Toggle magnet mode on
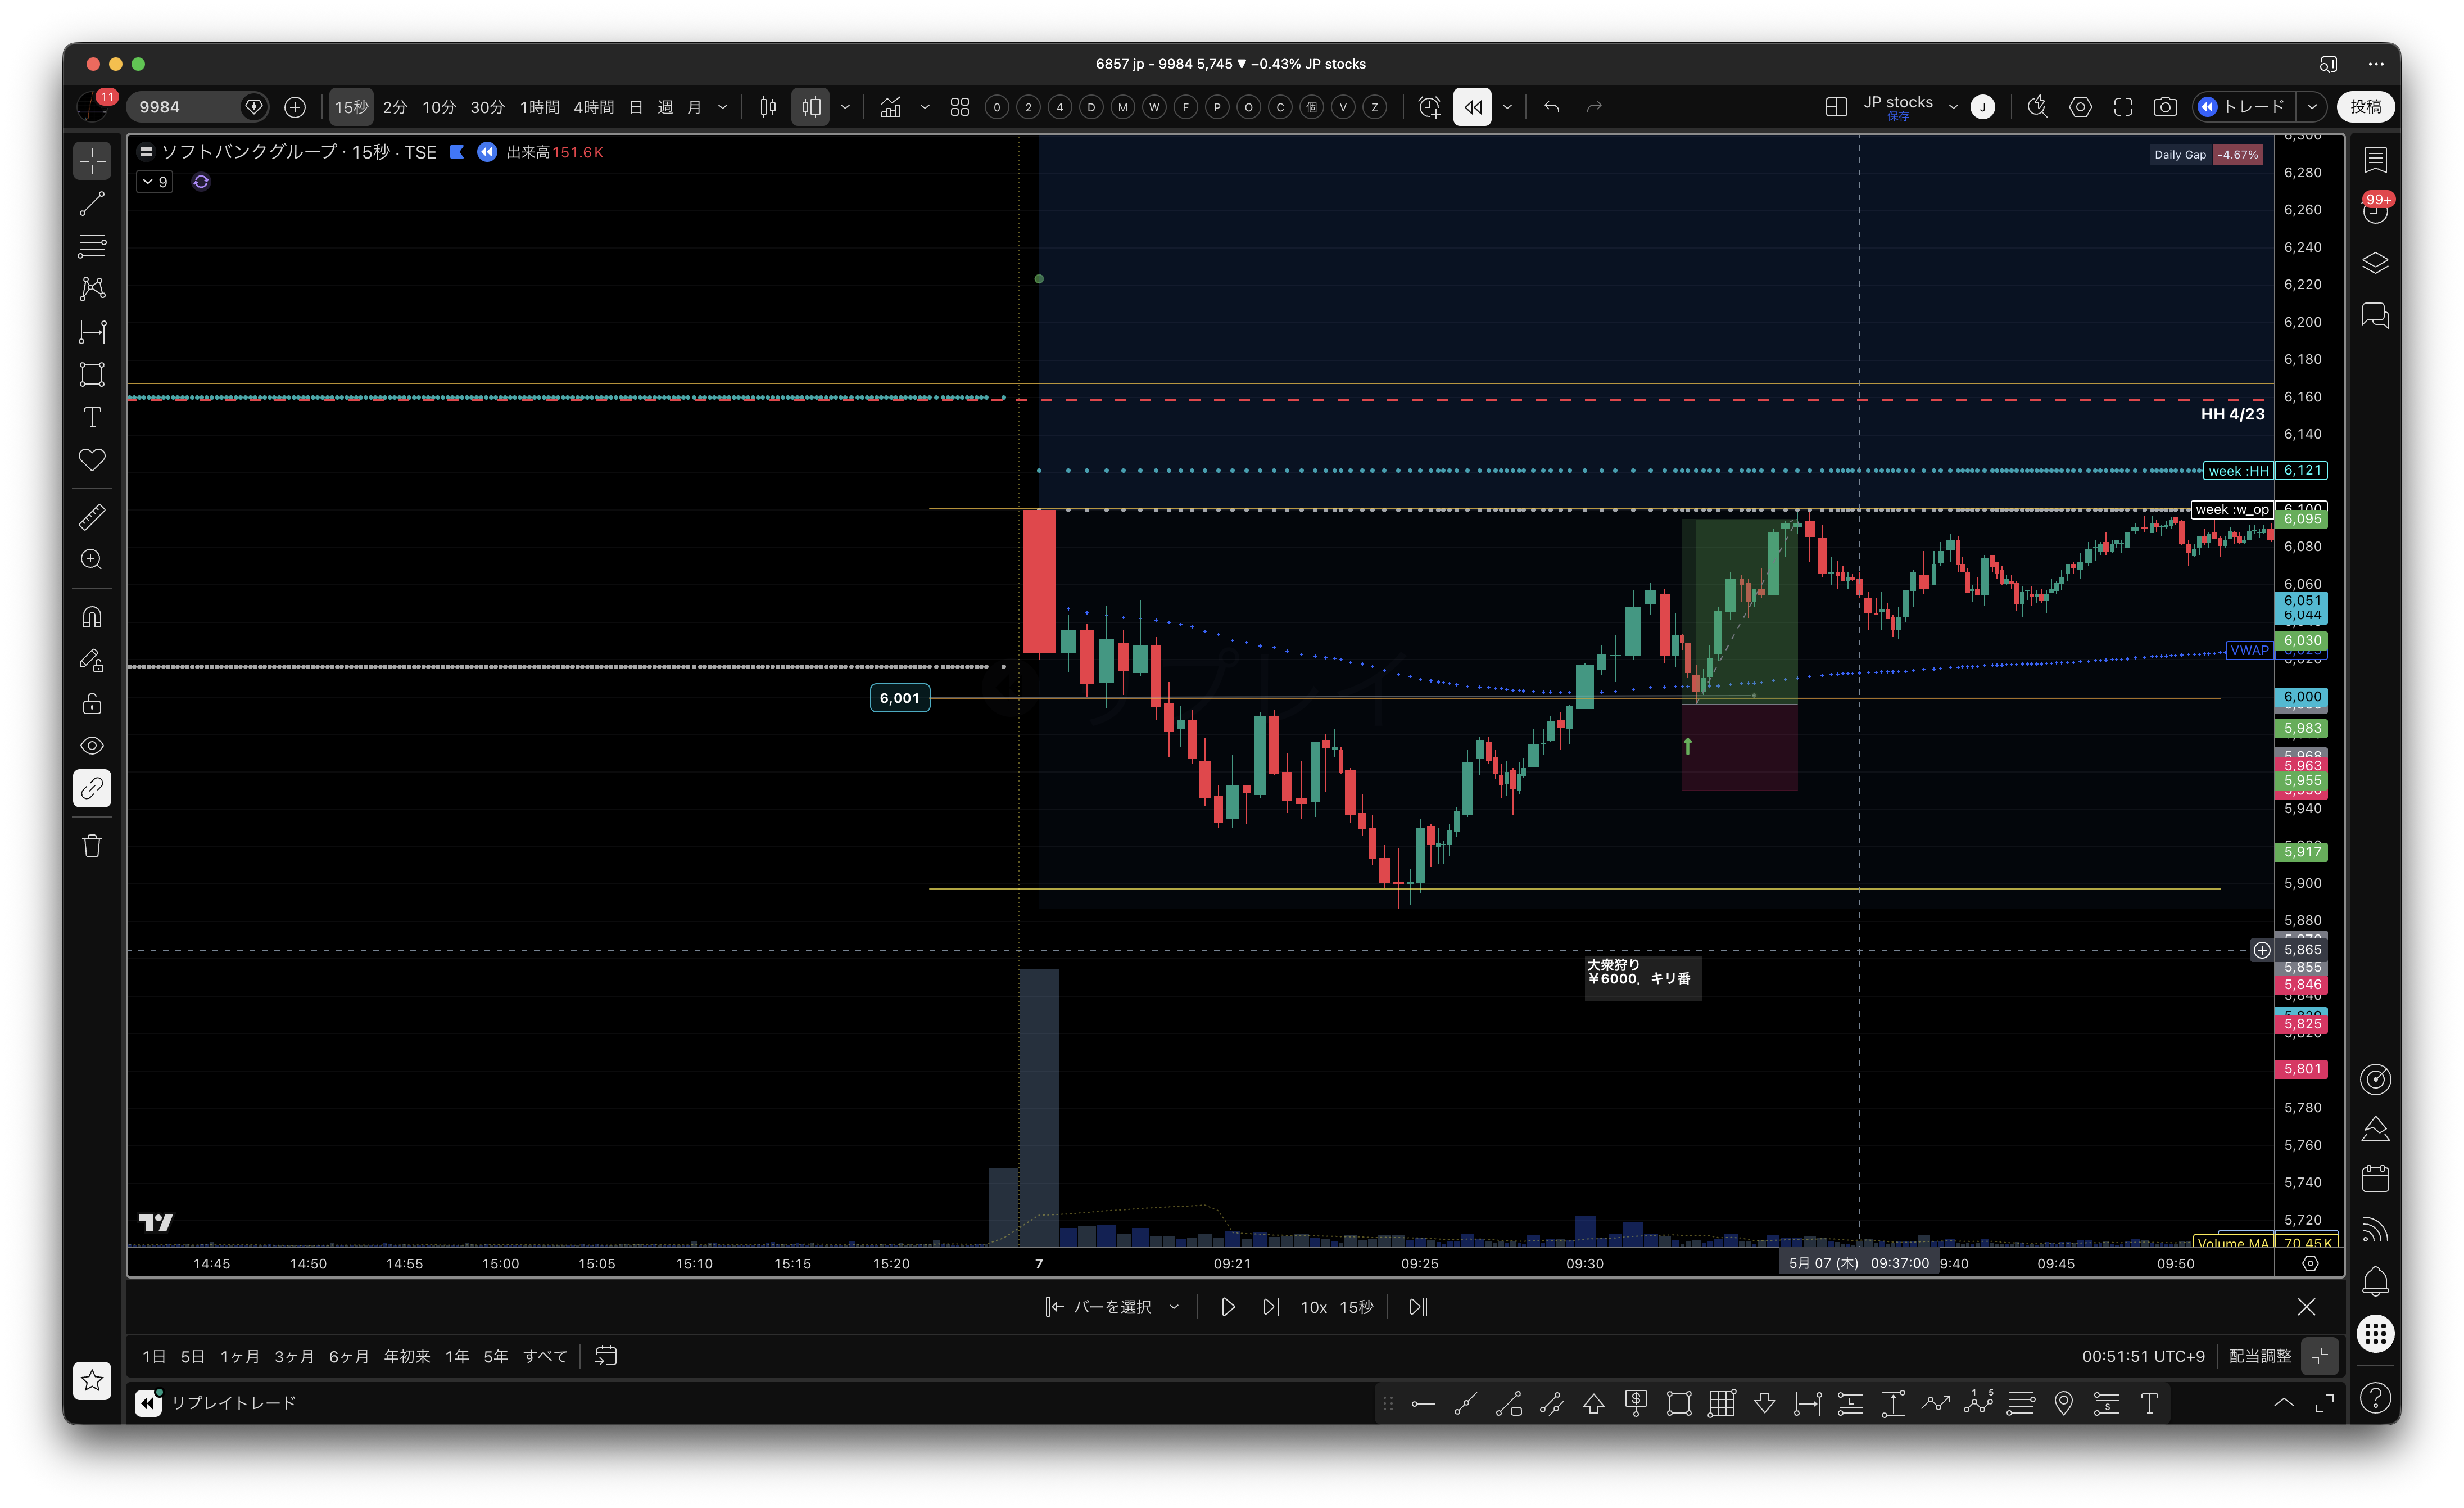2464x1508 pixels. pyautogui.click(x=92, y=617)
